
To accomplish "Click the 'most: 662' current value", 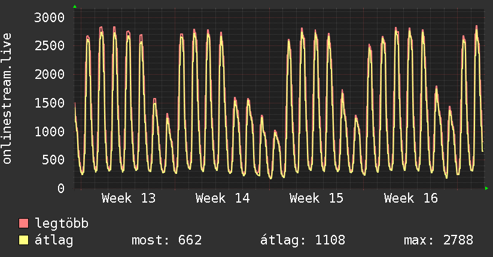I will (167, 240).
